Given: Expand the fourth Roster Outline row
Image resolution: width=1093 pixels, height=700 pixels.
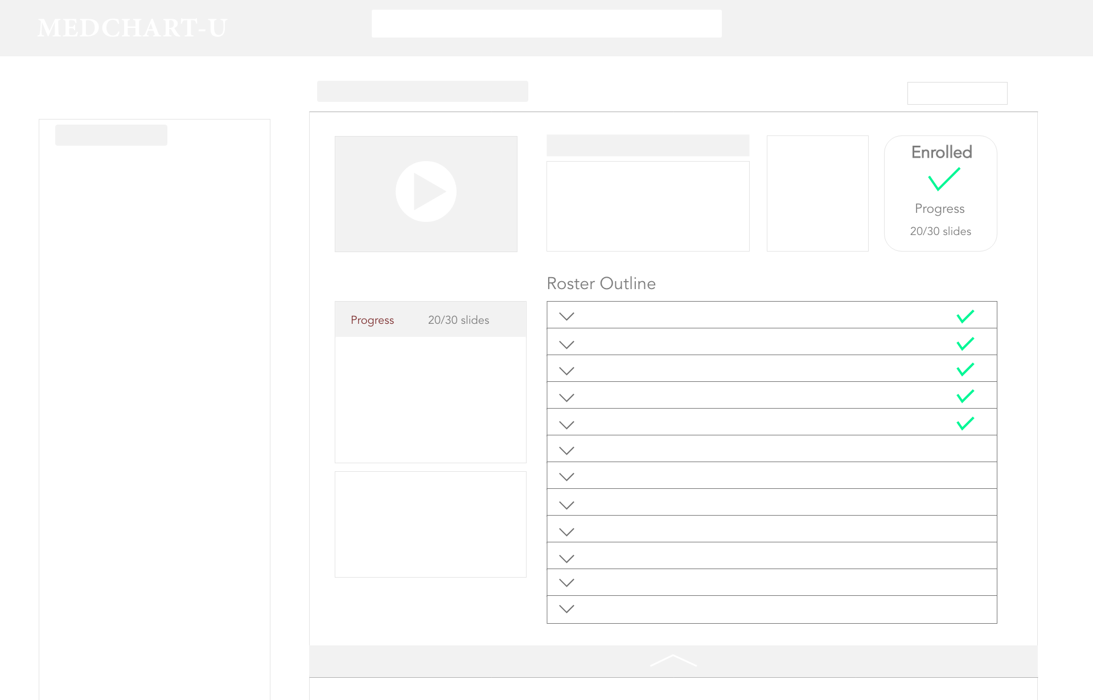Looking at the screenshot, I should 567,398.
